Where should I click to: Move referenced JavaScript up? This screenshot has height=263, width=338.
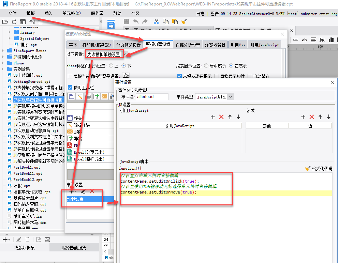(x=230, y=117)
